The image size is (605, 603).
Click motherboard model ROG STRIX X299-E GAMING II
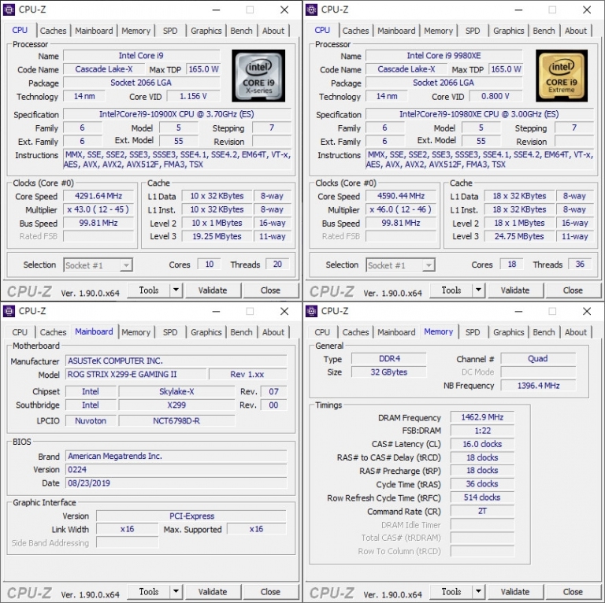tap(135, 375)
